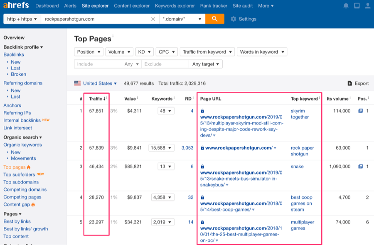Click lock icon for best-coop-games URL
374x245 pixels.
(x=202, y=197)
